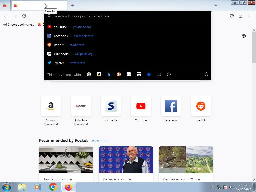Screen dimensions: 256x192
Task: Search this time with Bing
Action: point(109,74)
